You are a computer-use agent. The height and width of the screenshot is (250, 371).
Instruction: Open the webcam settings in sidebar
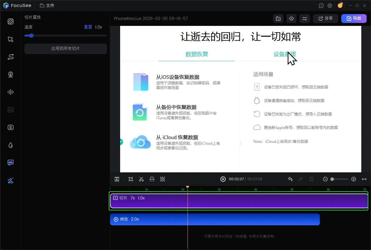click(x=11, y=74)
